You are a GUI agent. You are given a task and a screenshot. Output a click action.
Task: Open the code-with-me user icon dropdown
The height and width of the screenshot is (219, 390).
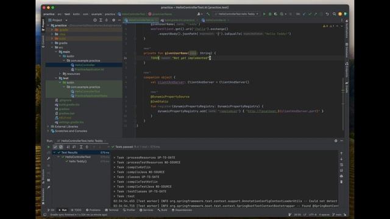click(199, 14)
